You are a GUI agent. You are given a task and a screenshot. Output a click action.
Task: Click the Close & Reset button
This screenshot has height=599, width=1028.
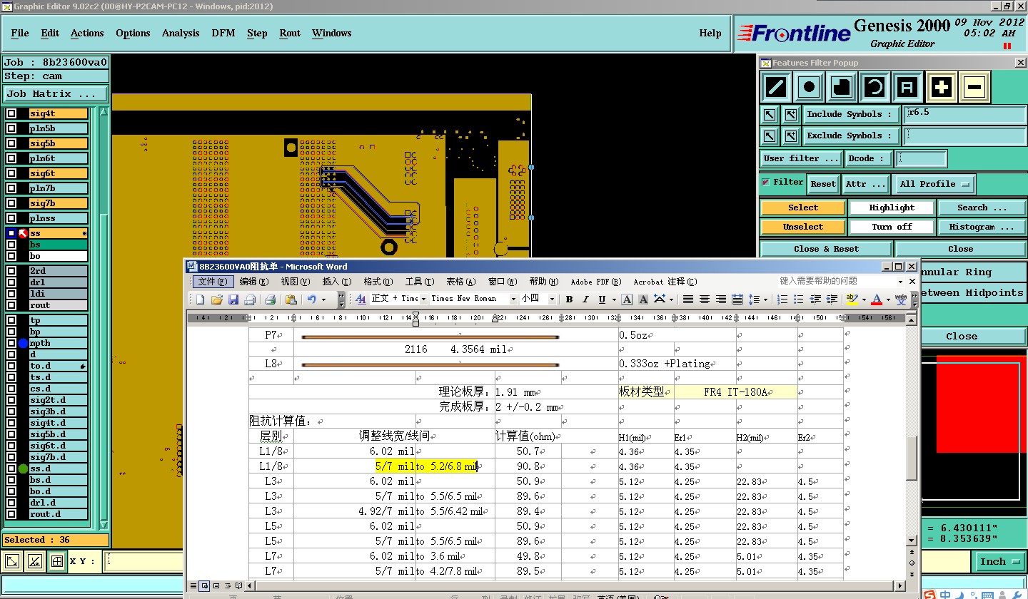pyautogui.click(x=826, y=249)
